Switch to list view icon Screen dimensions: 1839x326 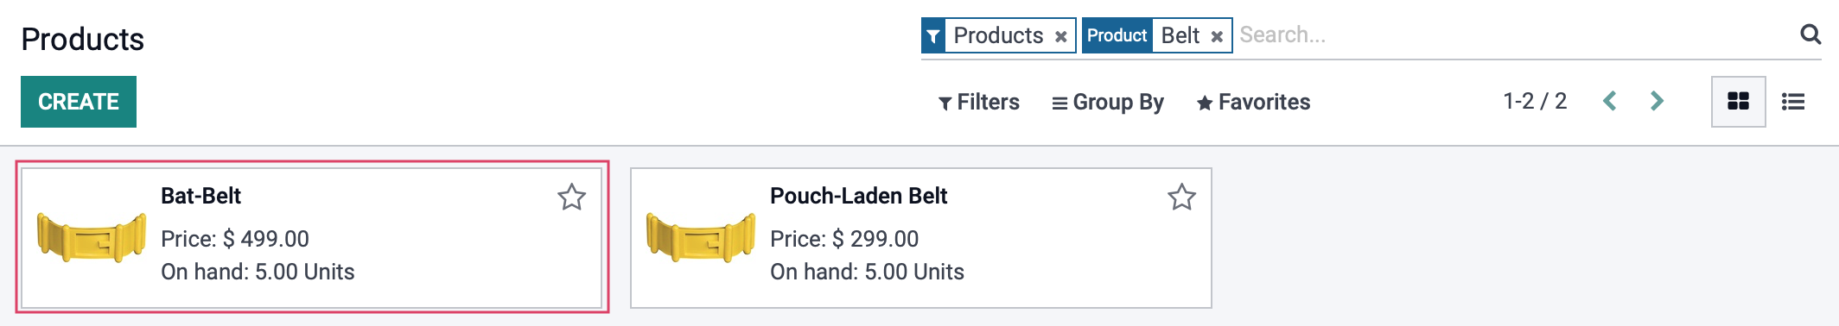pos(1793,102)
